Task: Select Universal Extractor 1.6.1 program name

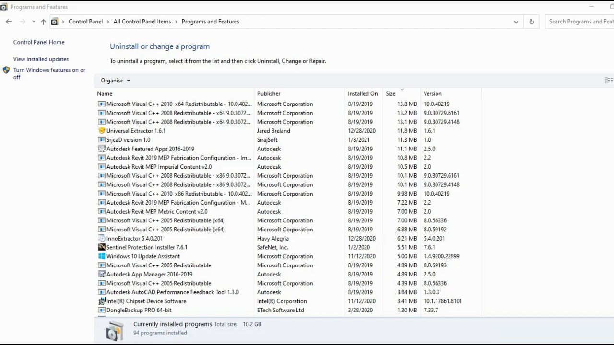Action: click(136, 131)
